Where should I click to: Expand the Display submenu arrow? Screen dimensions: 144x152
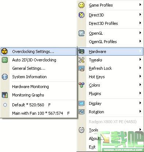pyautogui.click(x=140, y=103)
